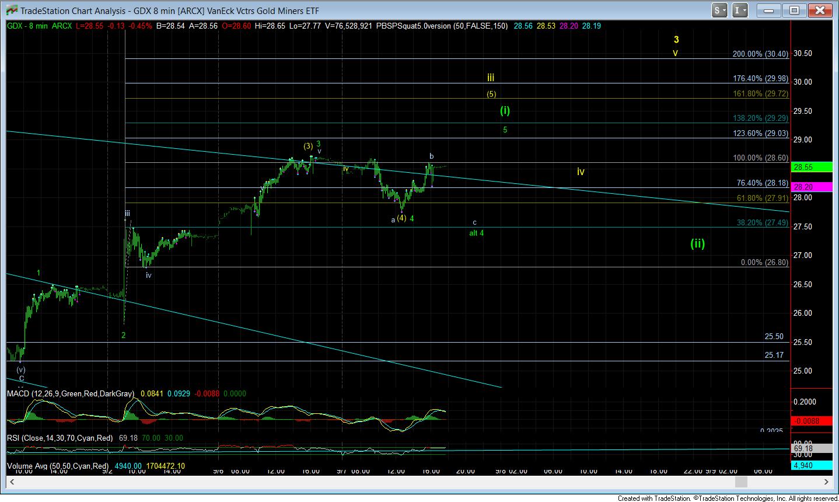Open the I interval link dropdown
Viewport: 839px width, 502px height.
[x=740, y=10]
